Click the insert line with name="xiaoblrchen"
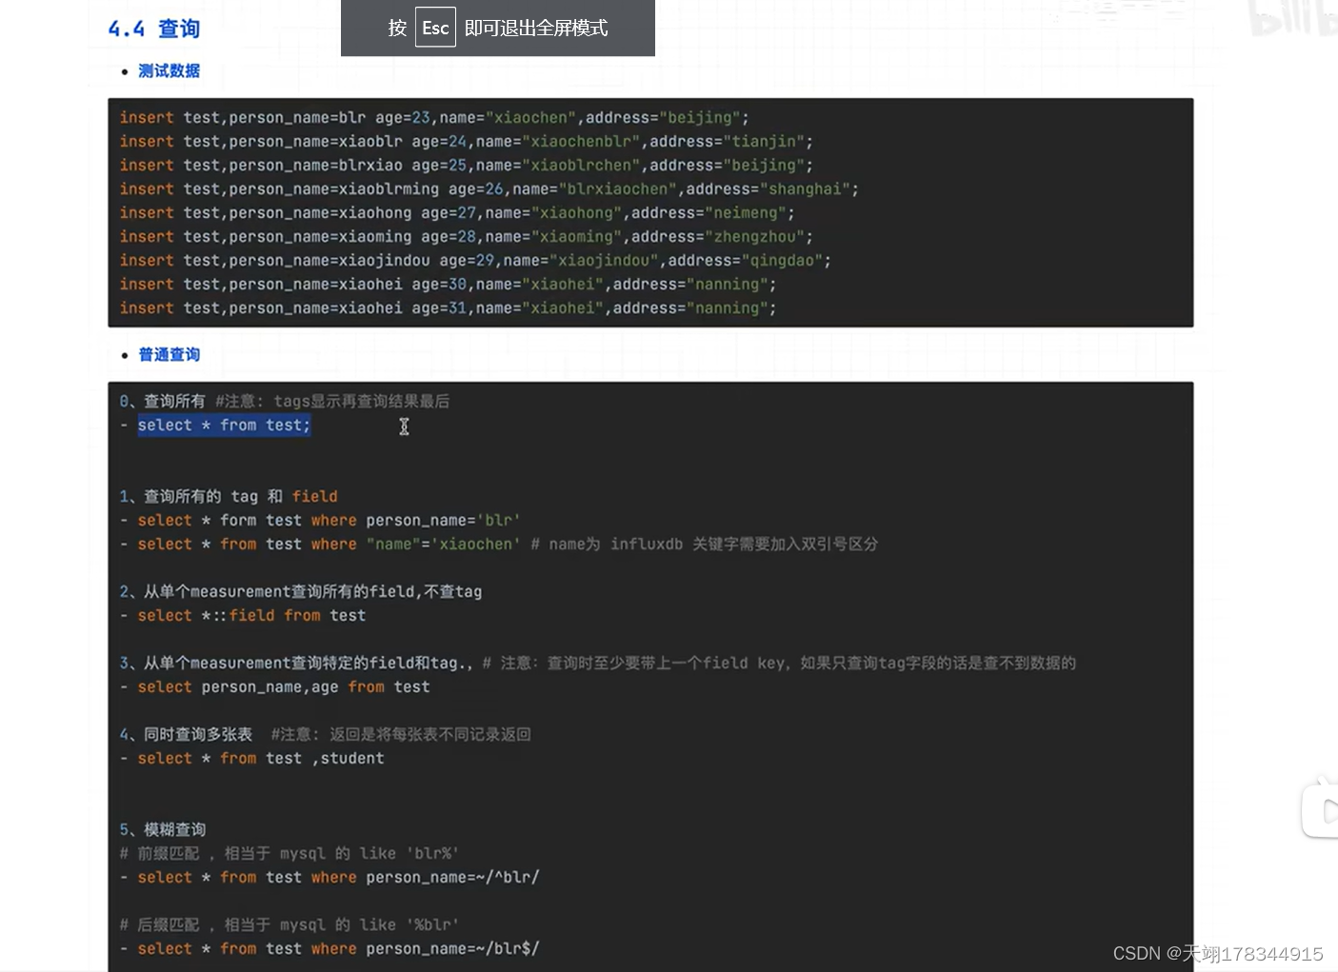 [x=467, y=166]
